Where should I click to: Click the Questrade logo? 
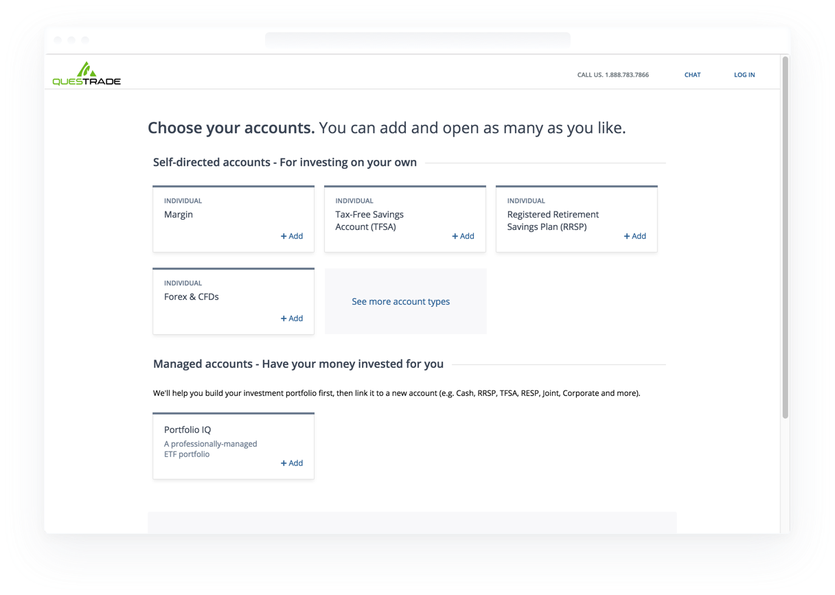[x=87, y=73]
